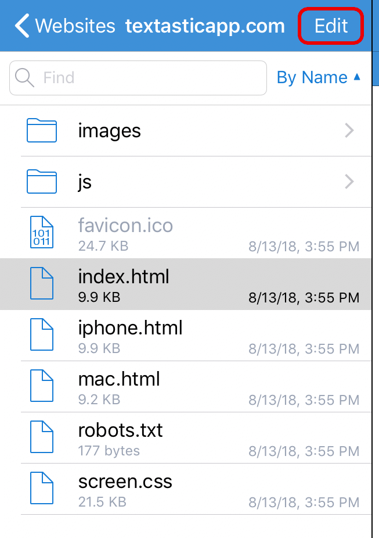Open the By Name sort dropdown
Screen dimensions: 379x538
(x=319, y=77)
